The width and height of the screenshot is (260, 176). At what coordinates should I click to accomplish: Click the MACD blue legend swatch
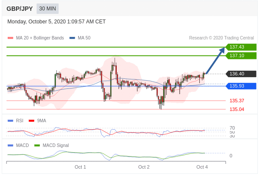pyautogui.click(x=10, y=146)
